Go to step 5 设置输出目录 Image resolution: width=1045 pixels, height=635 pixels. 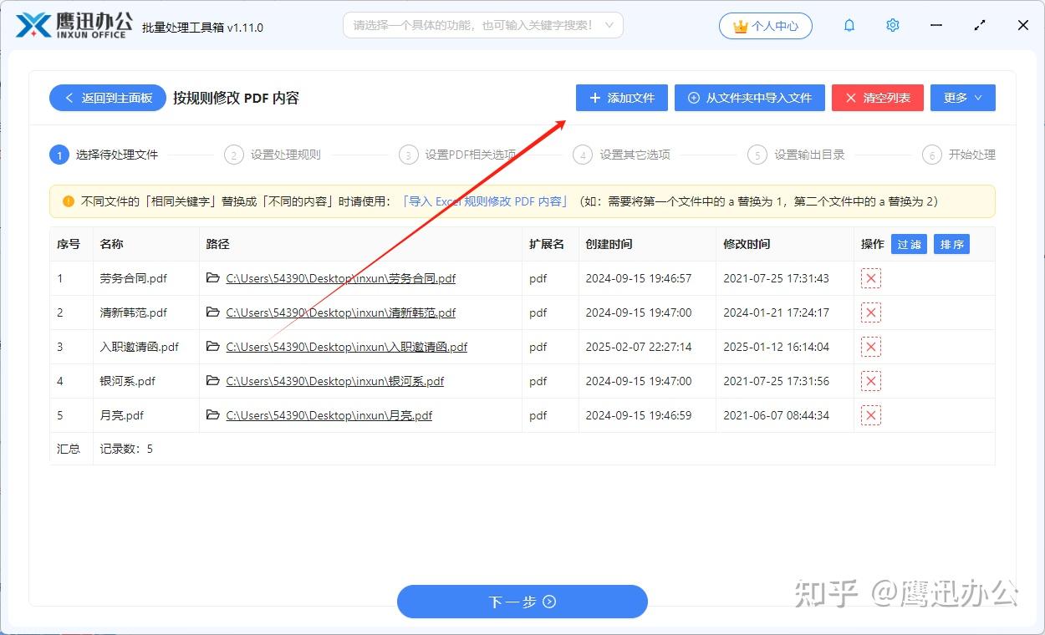797,155
